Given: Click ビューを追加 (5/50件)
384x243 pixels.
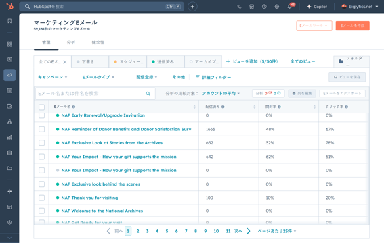Looking at the screenshot, I should coord(252,61).
